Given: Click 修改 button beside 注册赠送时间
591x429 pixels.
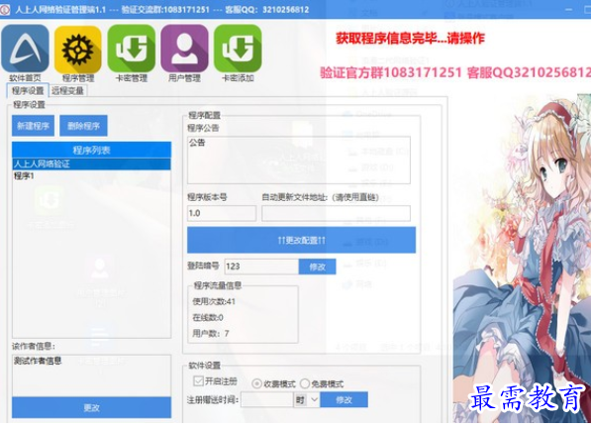Looking at the screenshot, I should coord(345,400).
